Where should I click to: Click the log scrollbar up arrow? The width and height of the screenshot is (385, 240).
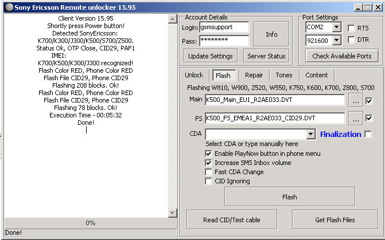click(x=173, y=19)
